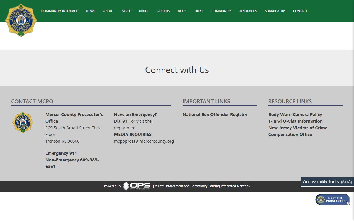Click the Emergency 911 text

click(x=61, y=153)
